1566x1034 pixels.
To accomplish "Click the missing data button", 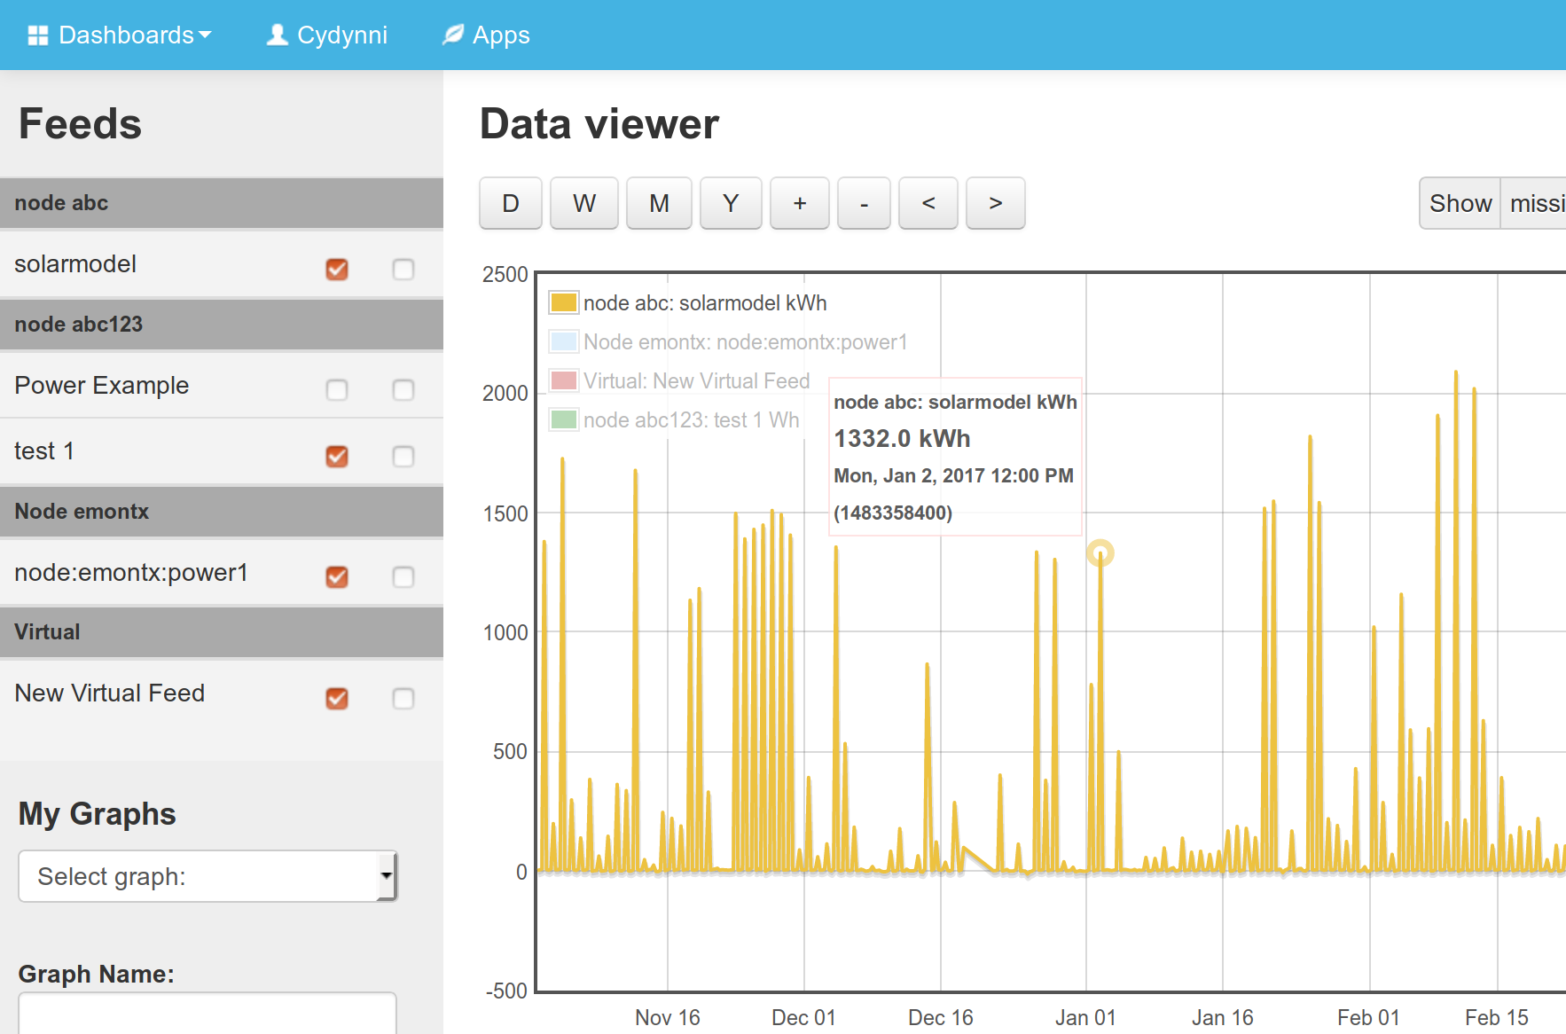I will tap(1535, 203).
